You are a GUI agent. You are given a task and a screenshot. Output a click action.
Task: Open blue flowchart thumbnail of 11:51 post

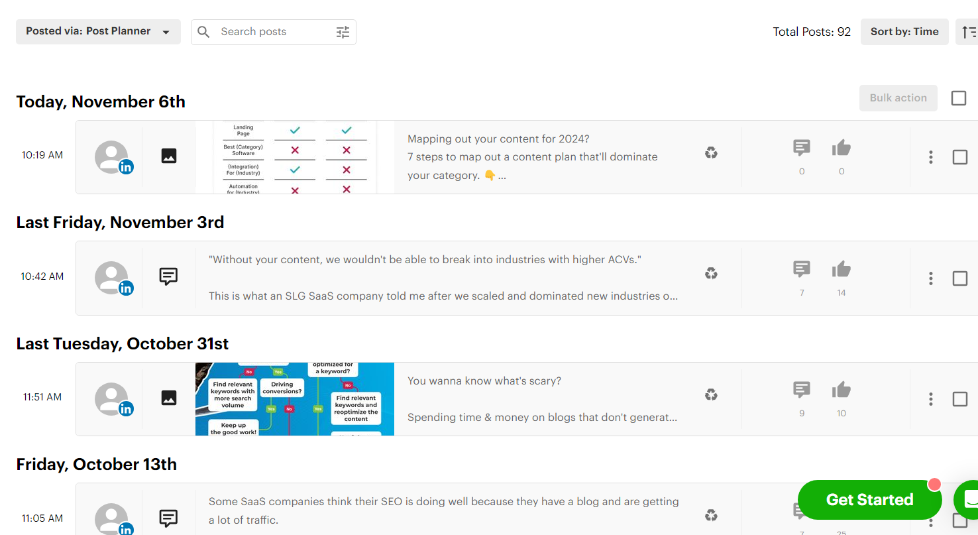coord(295,399)
